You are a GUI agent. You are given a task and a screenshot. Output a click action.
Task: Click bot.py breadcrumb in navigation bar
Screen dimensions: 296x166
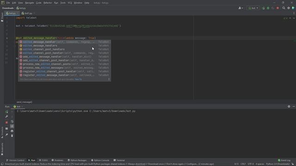click(21, 8)
